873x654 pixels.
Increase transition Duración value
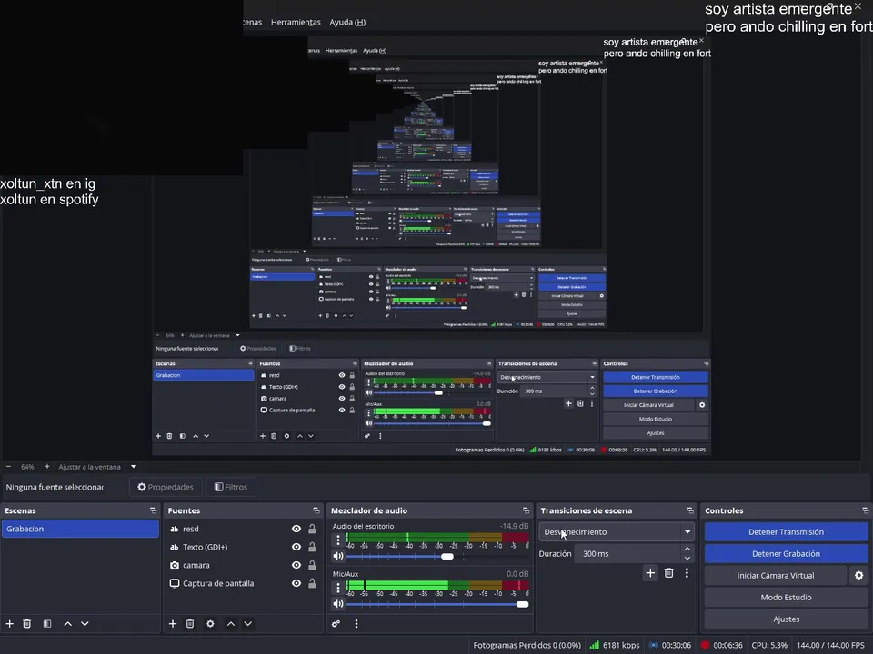[687, 549]
